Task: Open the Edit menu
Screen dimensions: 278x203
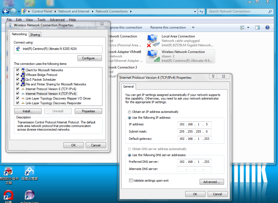Action: click(x=19, y=19)
